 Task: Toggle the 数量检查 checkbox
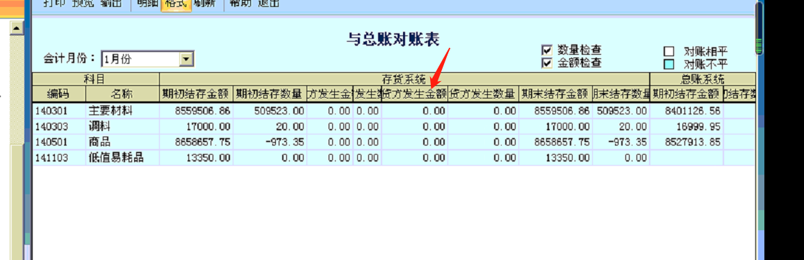tap(547, 51)
